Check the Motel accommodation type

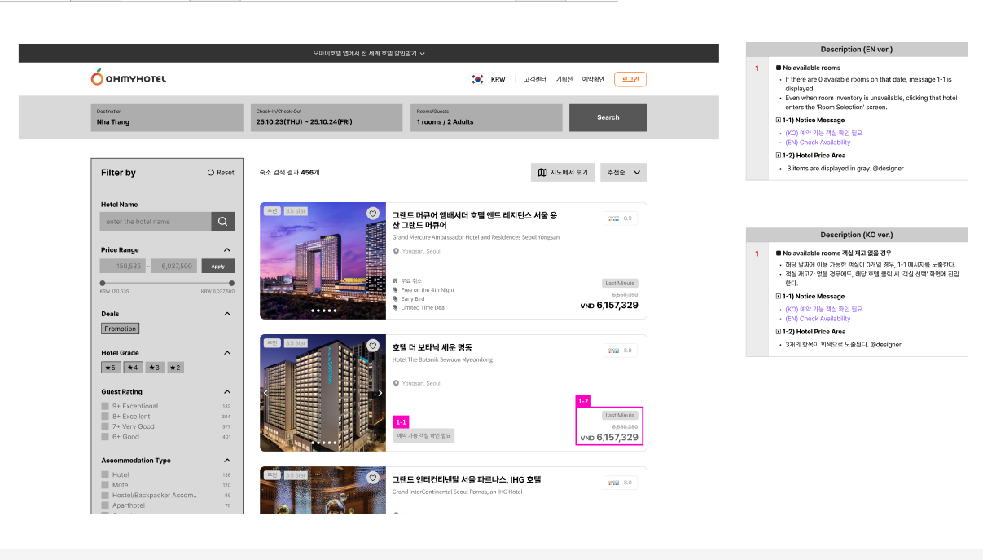click(x=105, y=485)
